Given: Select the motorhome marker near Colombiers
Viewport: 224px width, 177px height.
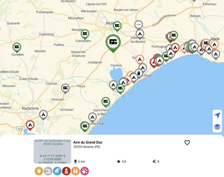Looking at the screenshot, I should (x=85, y=34).
